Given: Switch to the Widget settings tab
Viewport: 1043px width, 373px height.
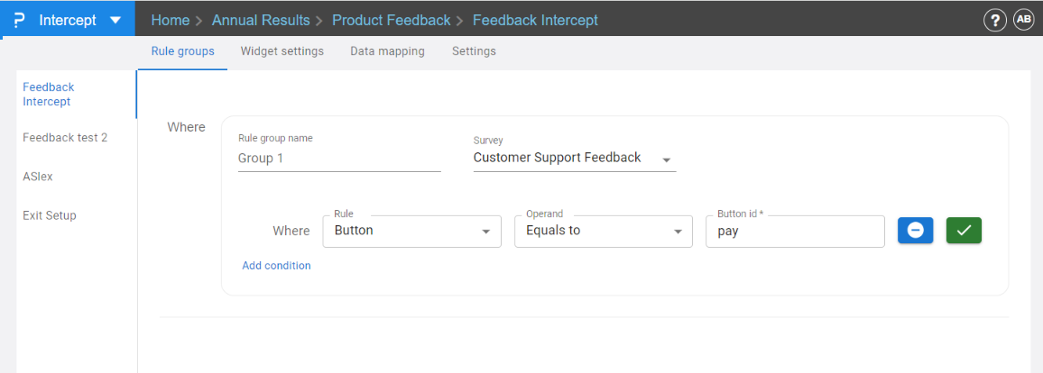Looking at the screenshot, I should [282, 51].
